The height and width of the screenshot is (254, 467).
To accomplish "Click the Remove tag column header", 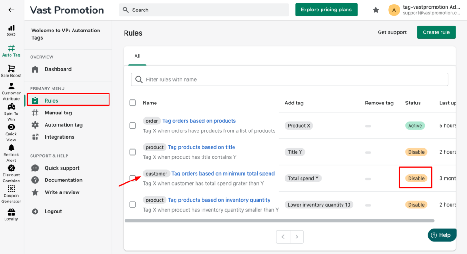I will (x=379, y=103).
